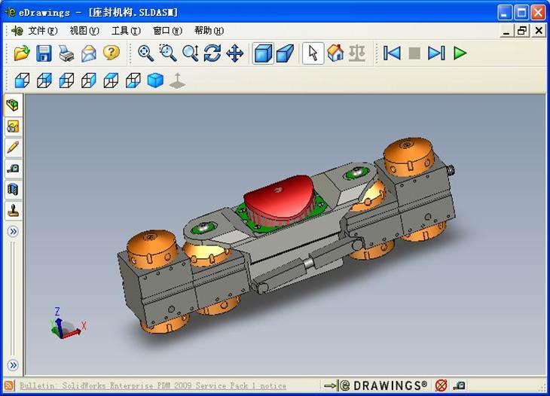Jump to the previous animation view

click(x=392, y=53)
